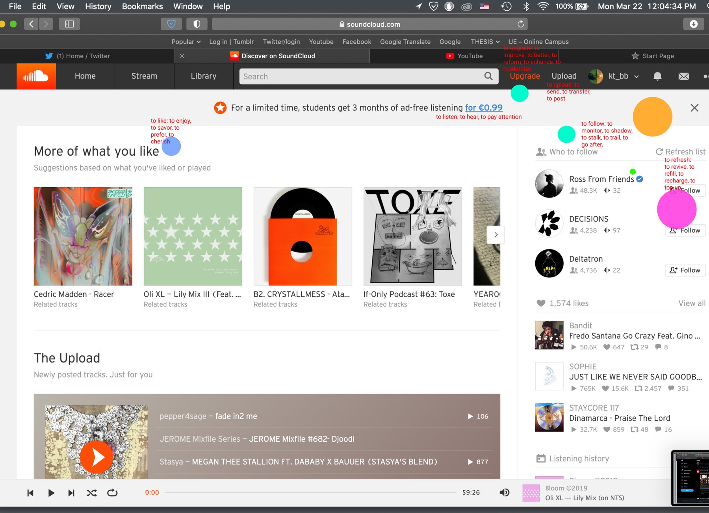Click the half-shield privacy report icon
The height and width of the screenshot is (513, 709).
[x=197, y=24]
